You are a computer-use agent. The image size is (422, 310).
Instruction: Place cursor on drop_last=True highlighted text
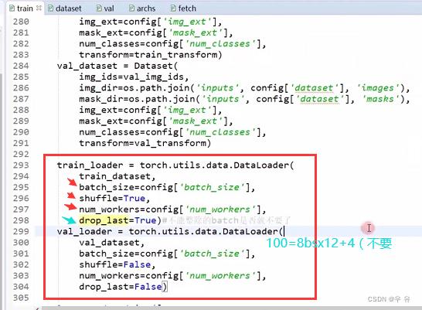click(118, 220)
